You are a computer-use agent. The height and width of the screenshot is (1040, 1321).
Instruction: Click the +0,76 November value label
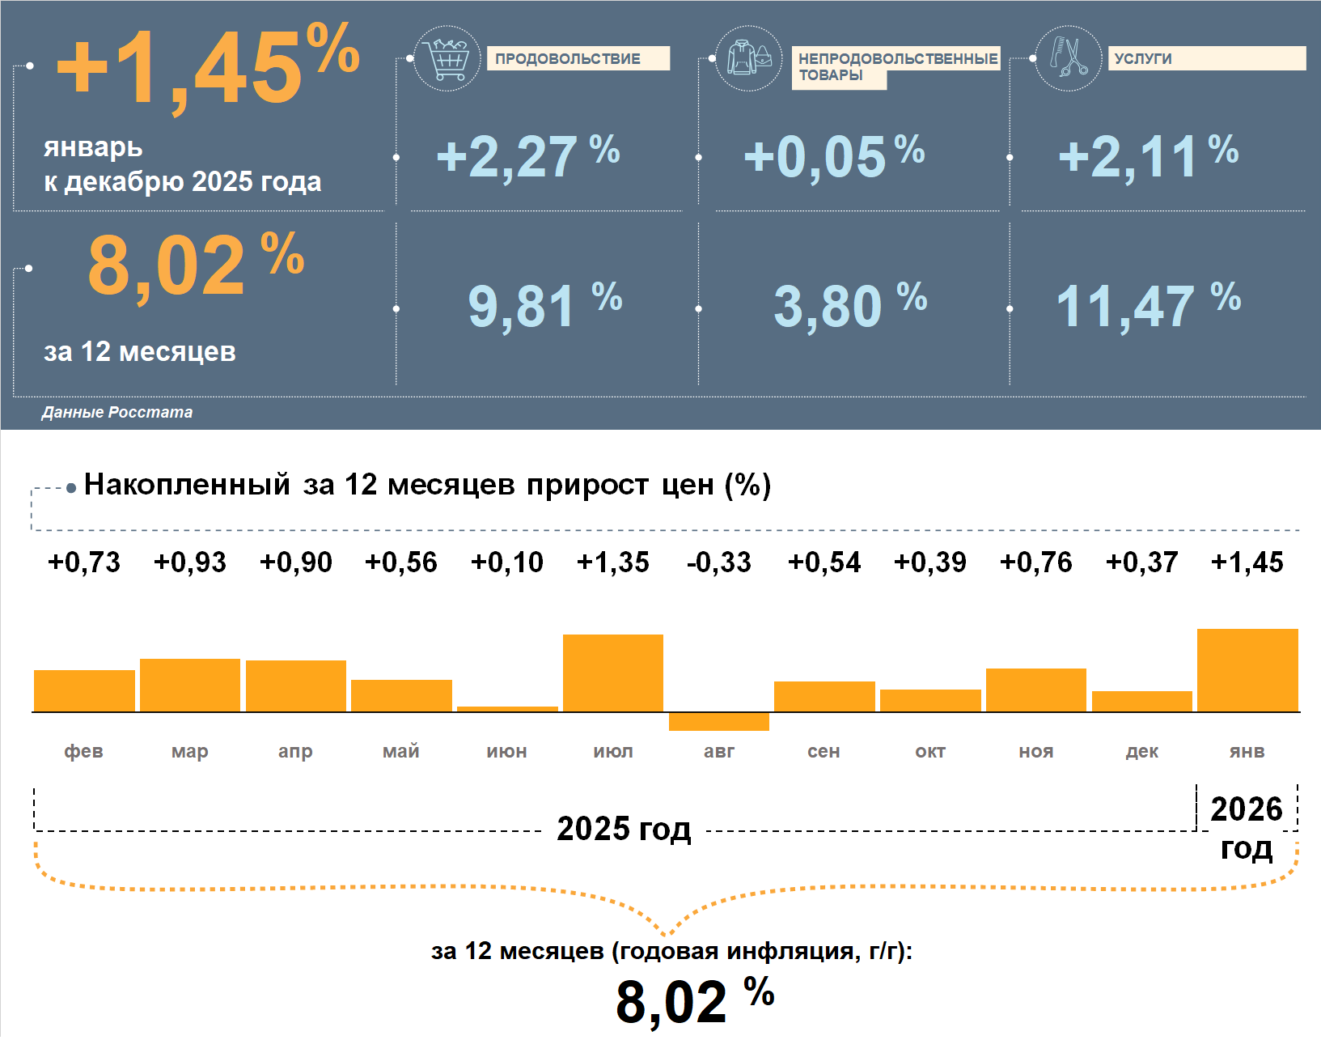(x=1035, y=562)
